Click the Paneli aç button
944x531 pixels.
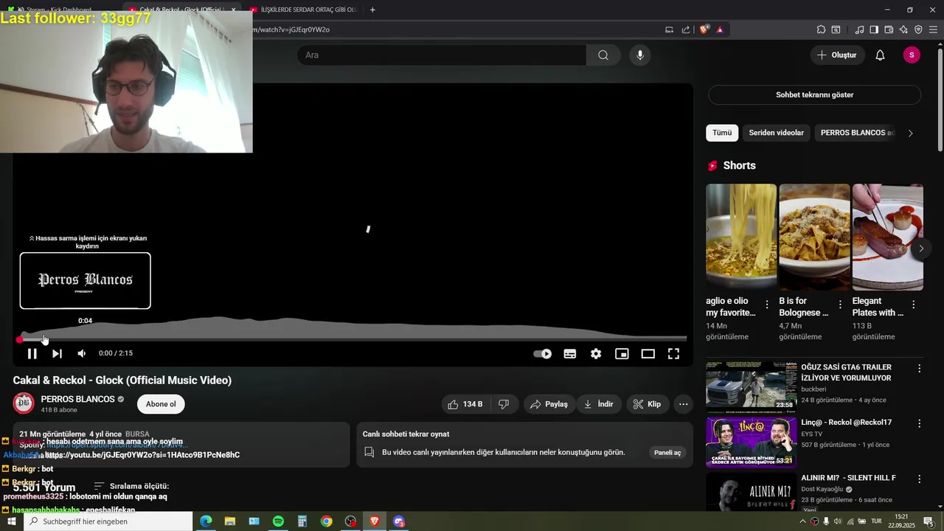[667, 453]
